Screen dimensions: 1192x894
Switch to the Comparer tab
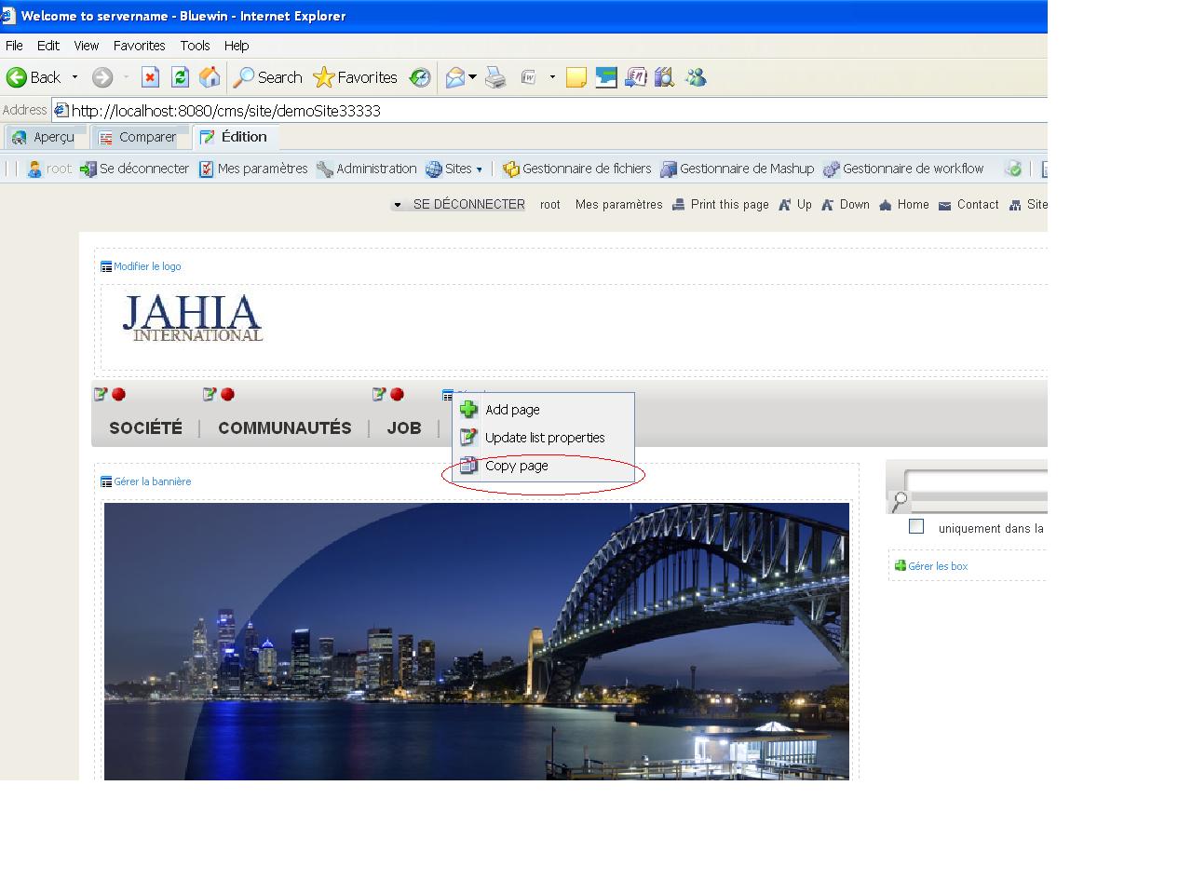pyautogui.click(x=138, y=137)
